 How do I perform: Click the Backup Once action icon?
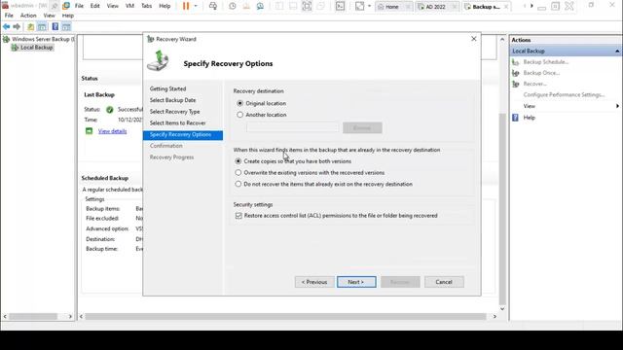(x=516, y=73)
